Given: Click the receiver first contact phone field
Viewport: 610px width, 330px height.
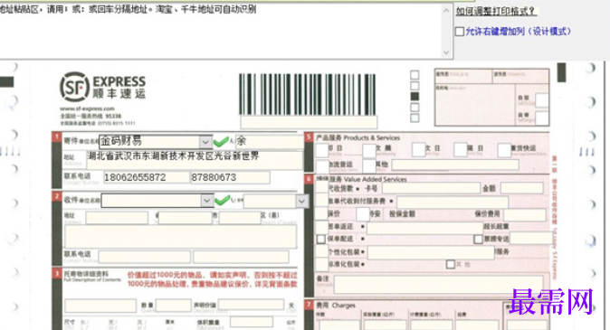Looking at the screenshot, I should click(x=144, y=257).
